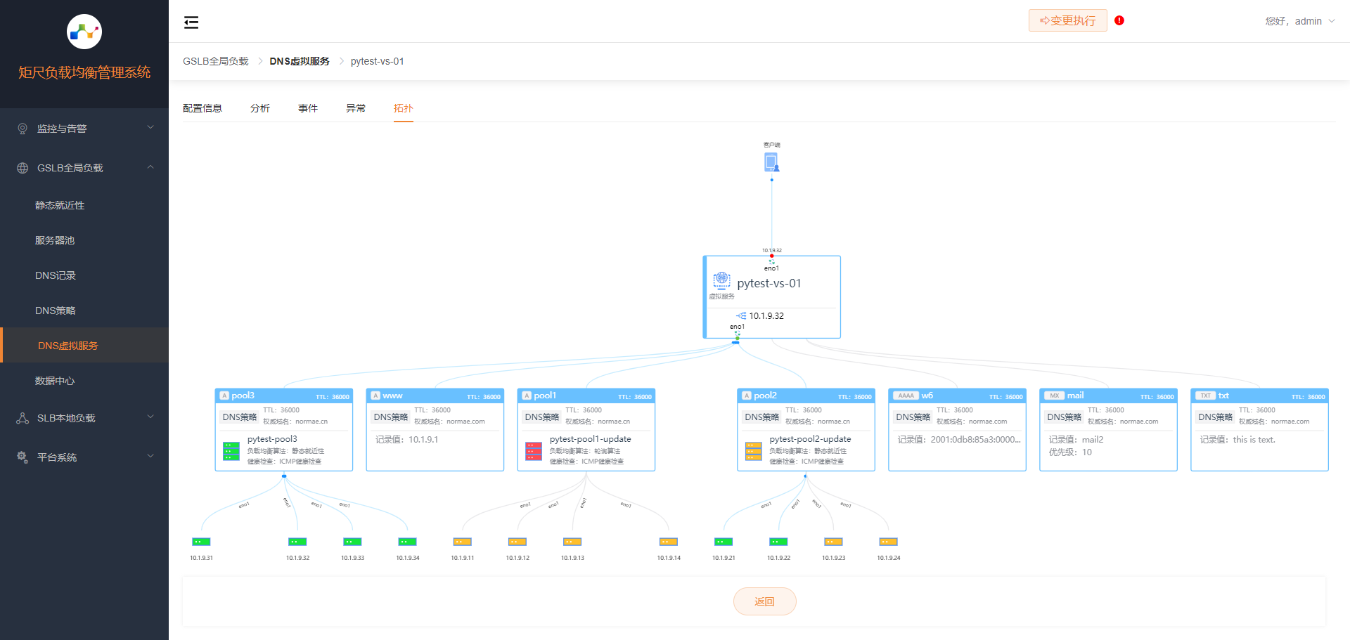Click the 返回 button
The width and height of the screenshot is (1350, 640).
click(764, 601)
